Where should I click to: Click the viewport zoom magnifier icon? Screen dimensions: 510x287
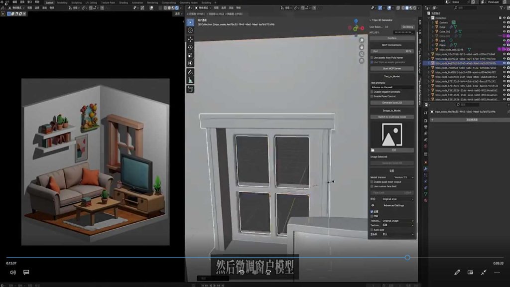pos(362,41)
